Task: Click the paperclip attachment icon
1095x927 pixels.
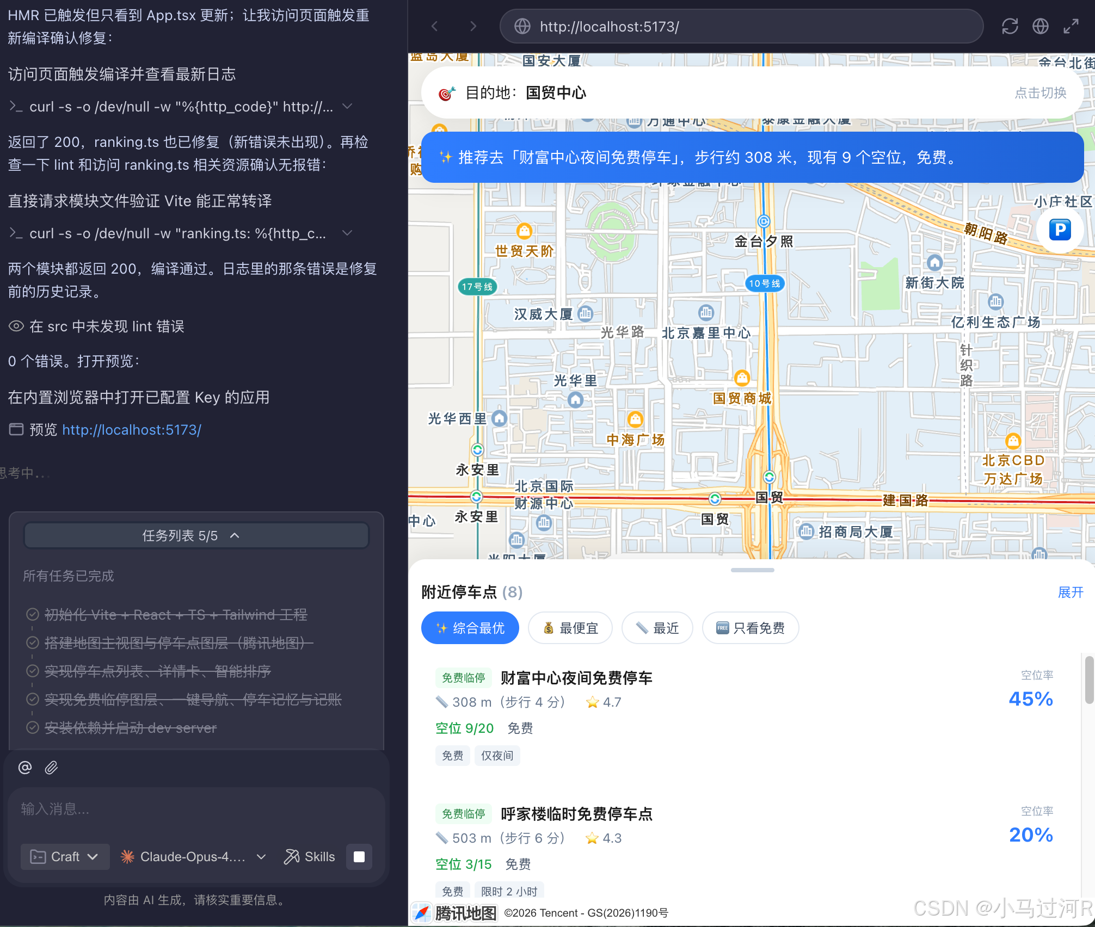Action: pos(51,767)
